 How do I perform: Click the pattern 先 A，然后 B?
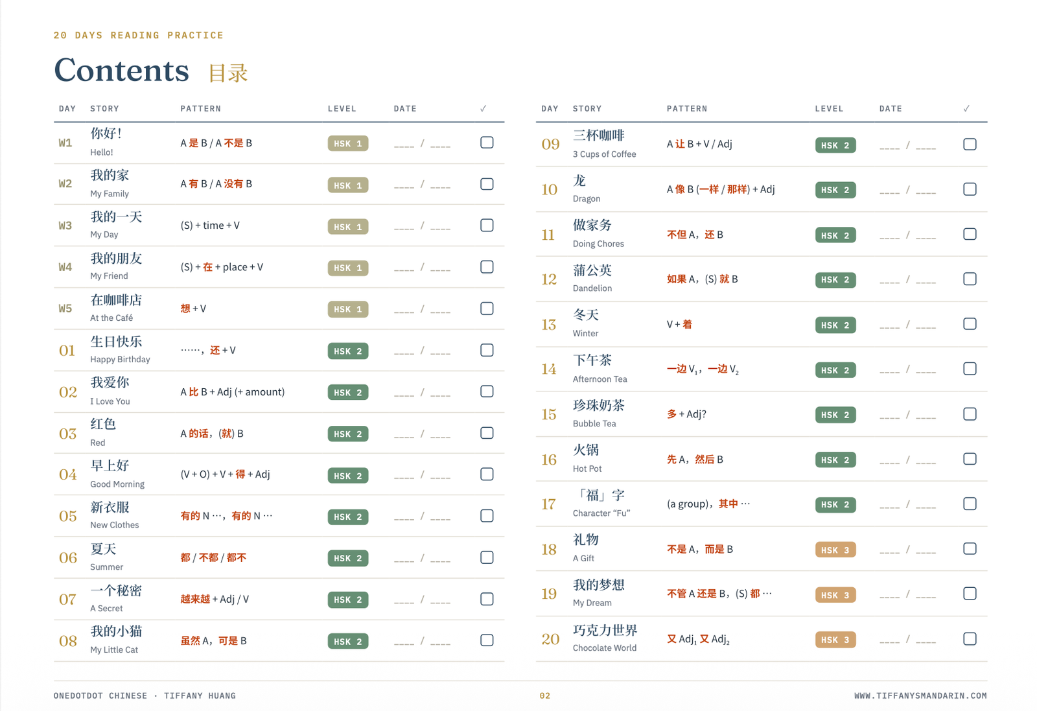point(695,460)
